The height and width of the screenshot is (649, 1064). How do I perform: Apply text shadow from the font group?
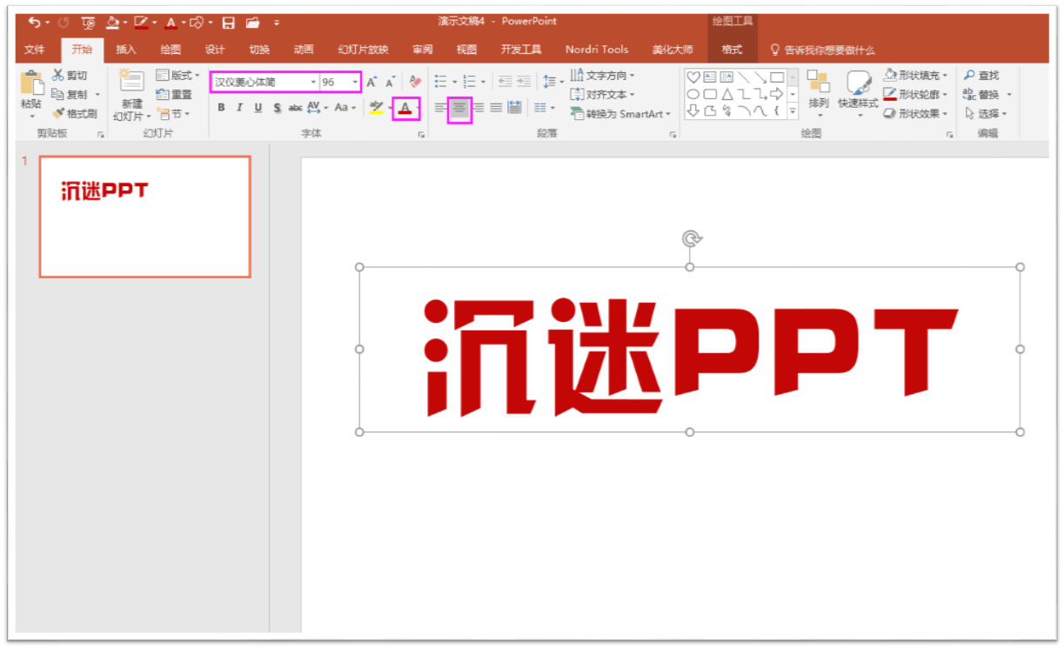pyautogui.click(x=277, y=108)
